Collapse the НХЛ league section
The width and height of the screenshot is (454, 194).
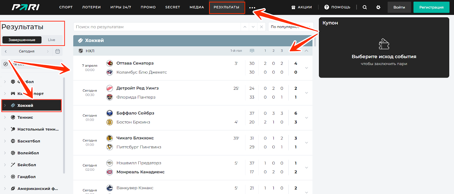coord(306,51)
